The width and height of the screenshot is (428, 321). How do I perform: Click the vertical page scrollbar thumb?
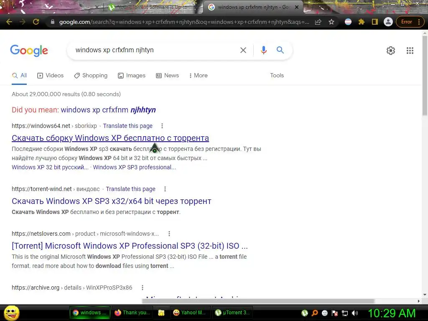(x=425, y=75)
